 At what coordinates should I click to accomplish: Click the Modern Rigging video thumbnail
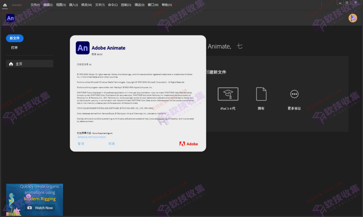point(34,200)
